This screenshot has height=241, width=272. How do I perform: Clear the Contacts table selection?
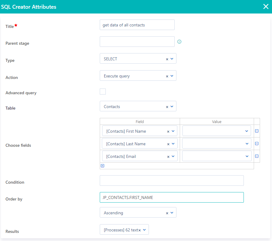(x=167, y=106)
